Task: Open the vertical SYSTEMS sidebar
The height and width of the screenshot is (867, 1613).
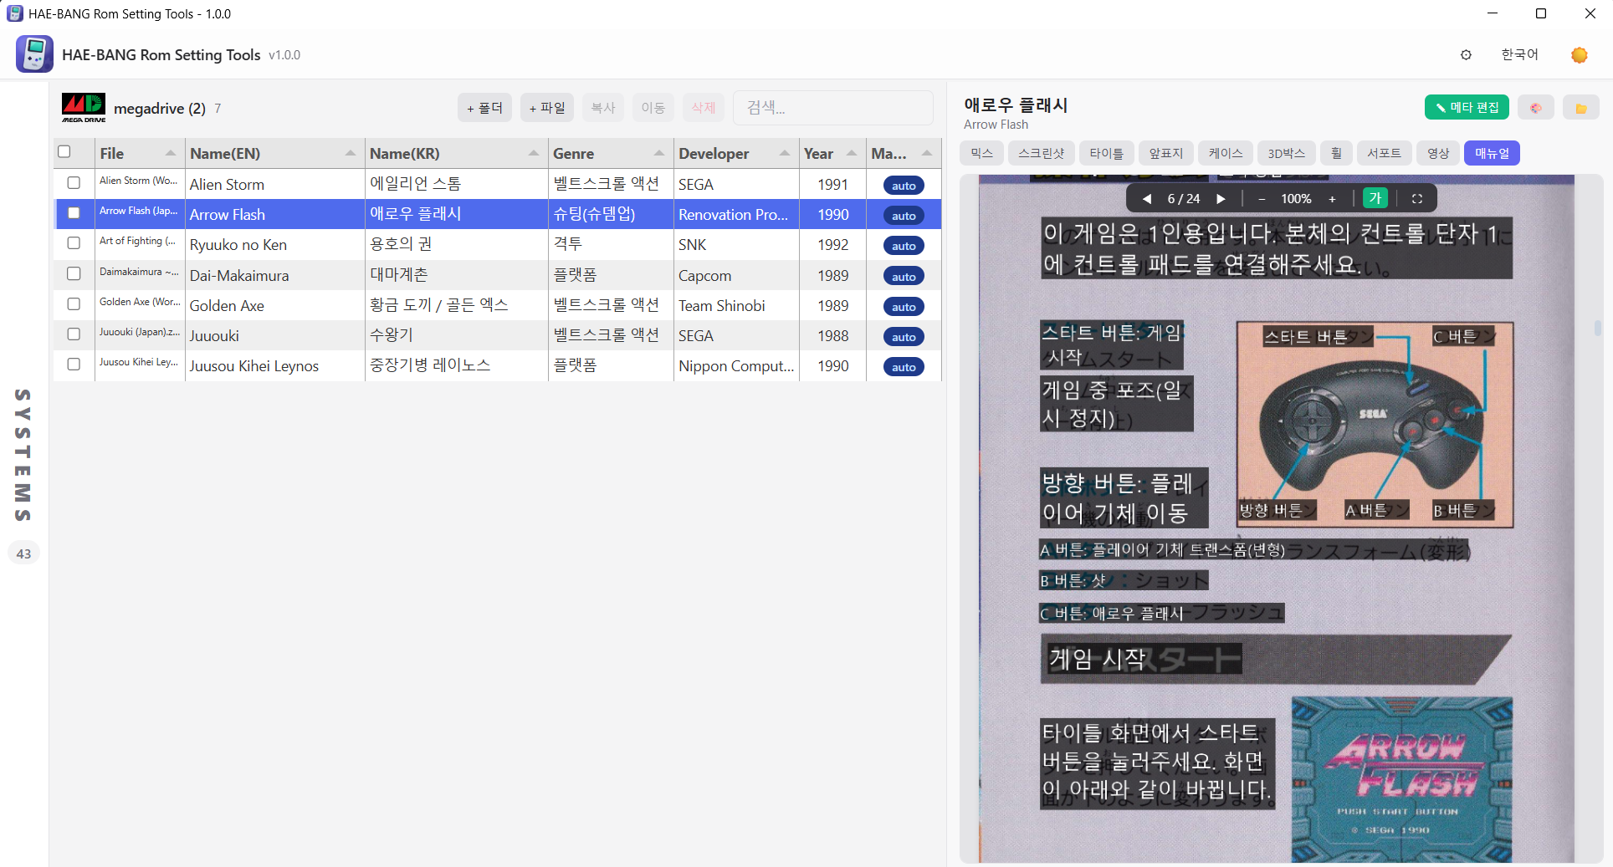Action: click(x=23, y=455)
